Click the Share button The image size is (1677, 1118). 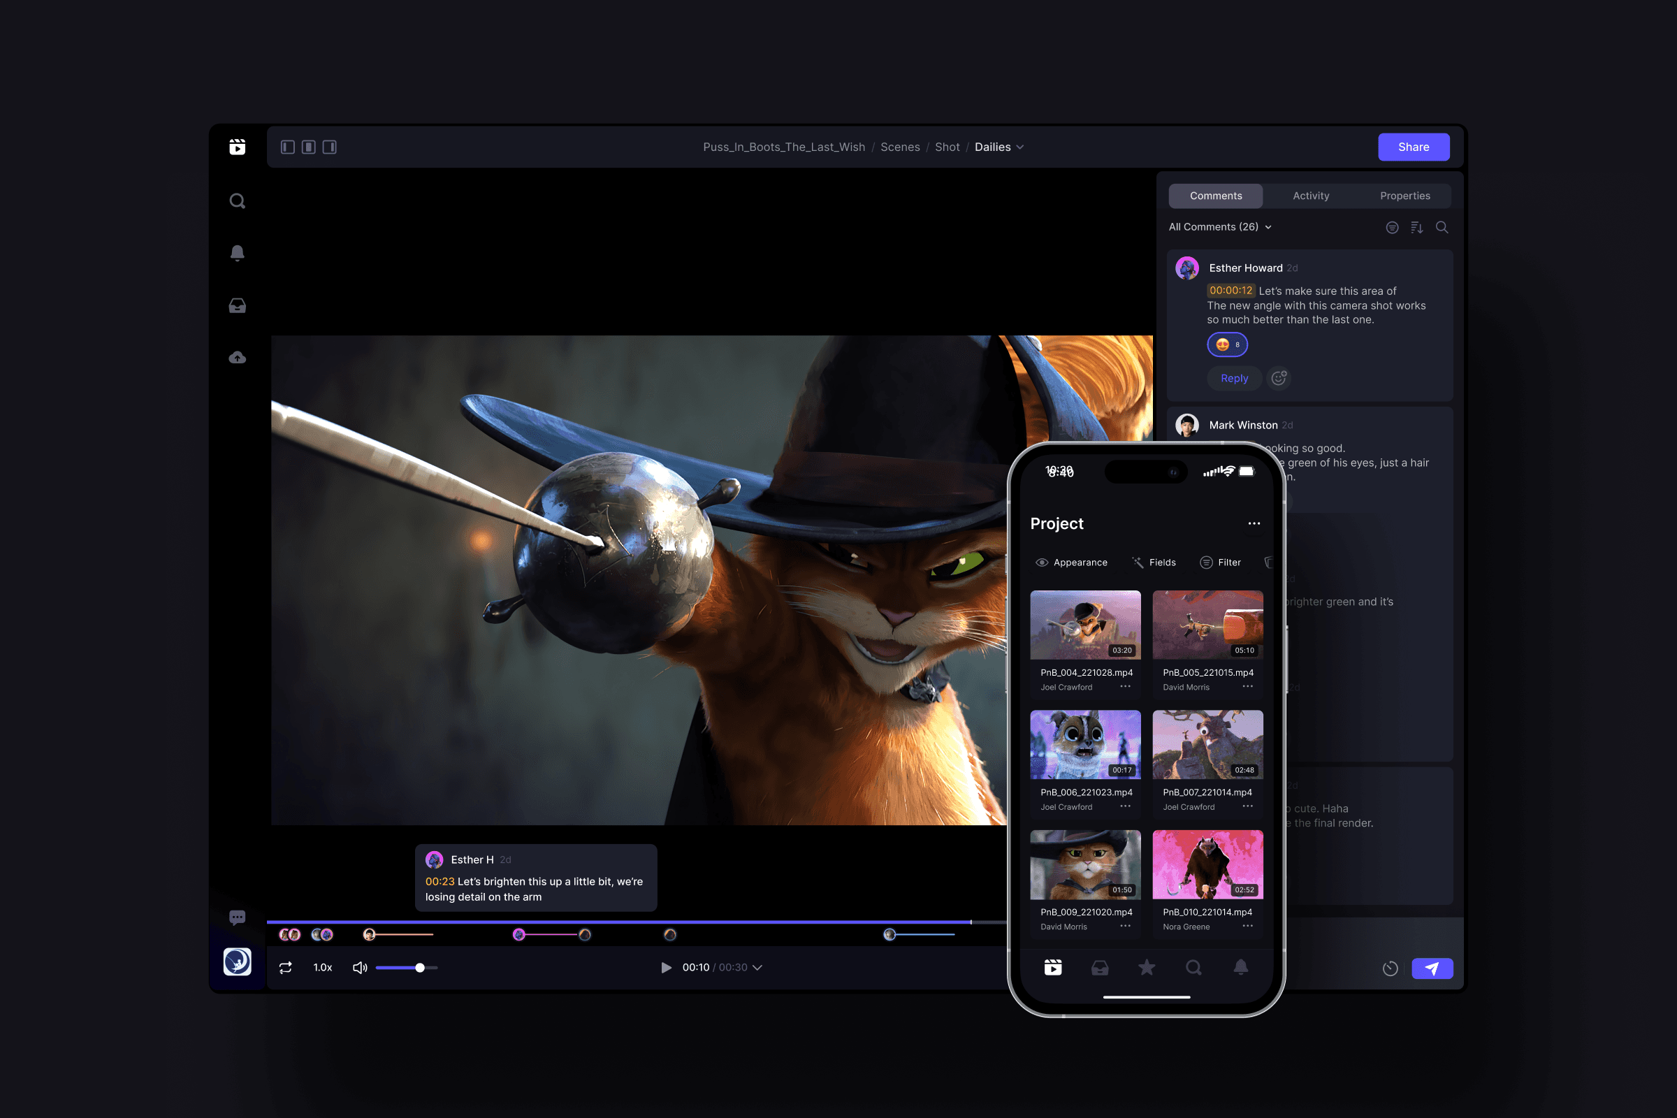coord(1413,147)
